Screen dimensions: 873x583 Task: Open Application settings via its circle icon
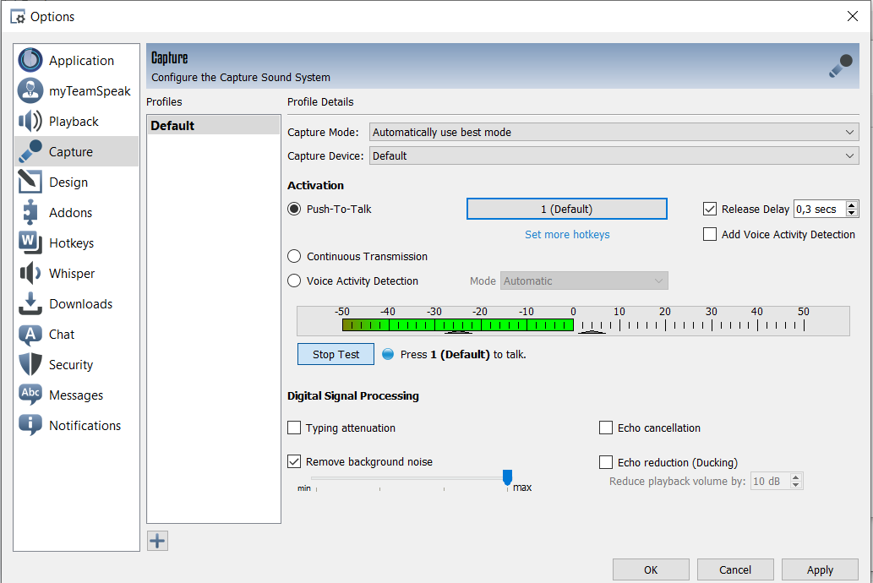coord(30,60)
